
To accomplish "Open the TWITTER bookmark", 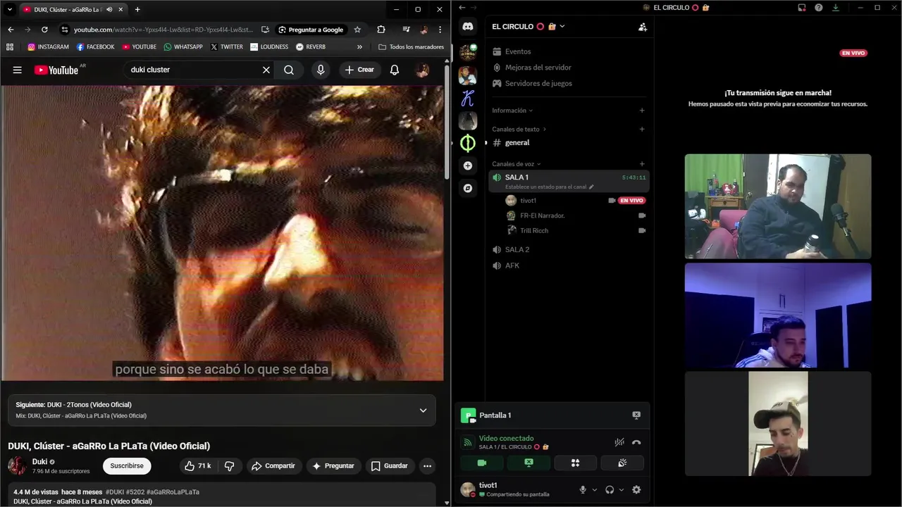I will click(x=226, y=47).
